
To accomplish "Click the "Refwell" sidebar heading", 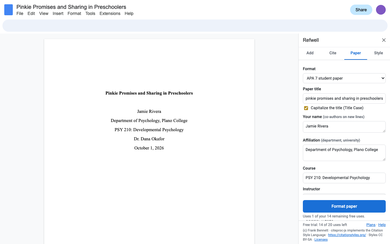I will (x=311, y=40).
